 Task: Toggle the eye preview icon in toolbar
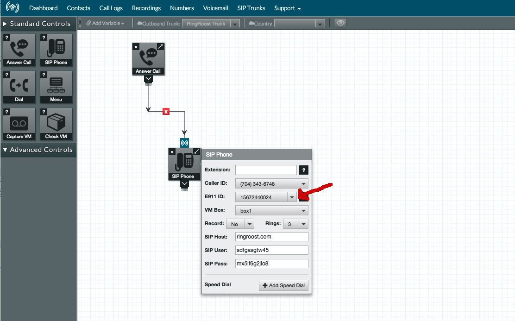[340, 23]
